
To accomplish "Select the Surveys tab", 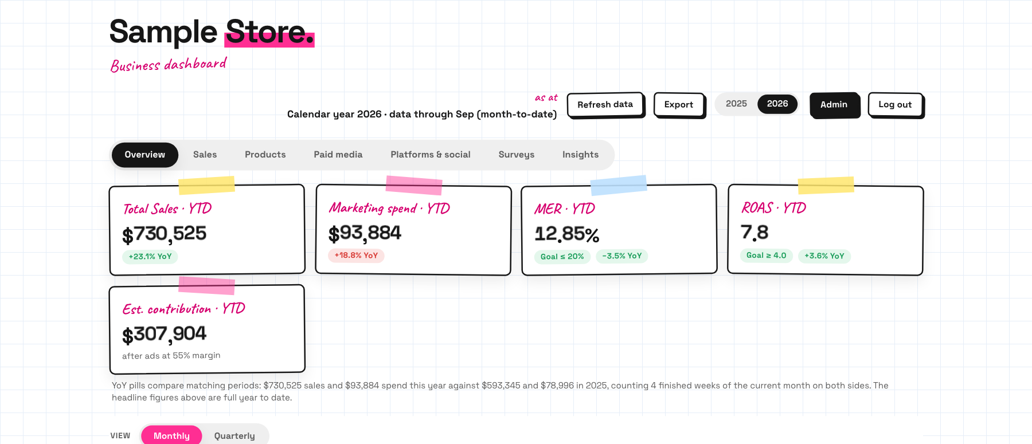I will coord(517,155).
